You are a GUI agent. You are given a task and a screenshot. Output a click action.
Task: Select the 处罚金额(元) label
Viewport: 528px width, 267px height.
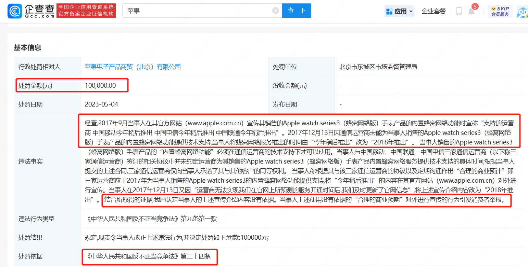36,86
